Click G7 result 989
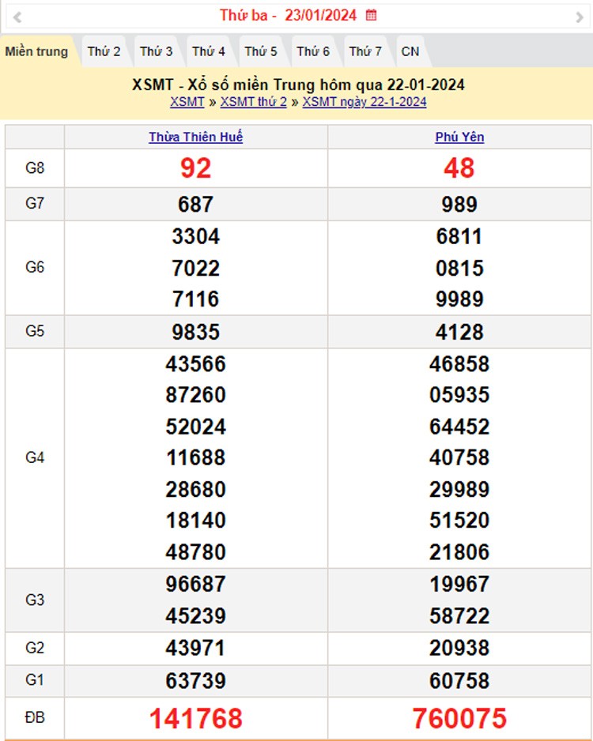Viewport: 593px width, 741px height. (x=459, y=205)
